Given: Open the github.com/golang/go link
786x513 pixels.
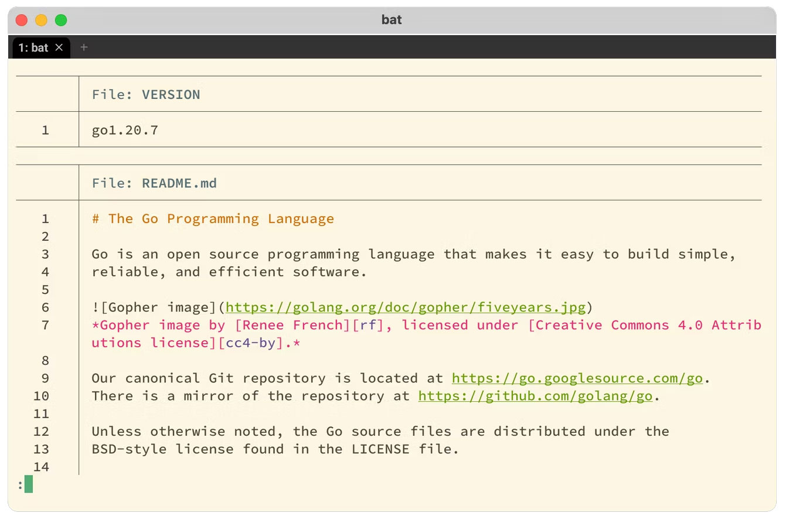Looking at the screenshot, I should (x=535, y=396).
